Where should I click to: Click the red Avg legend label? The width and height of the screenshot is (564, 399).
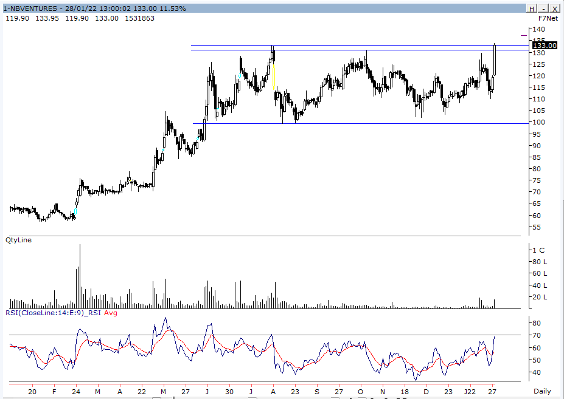click(110, 313)
